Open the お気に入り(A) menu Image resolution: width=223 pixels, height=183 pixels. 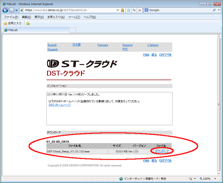(x=56, y=17)
